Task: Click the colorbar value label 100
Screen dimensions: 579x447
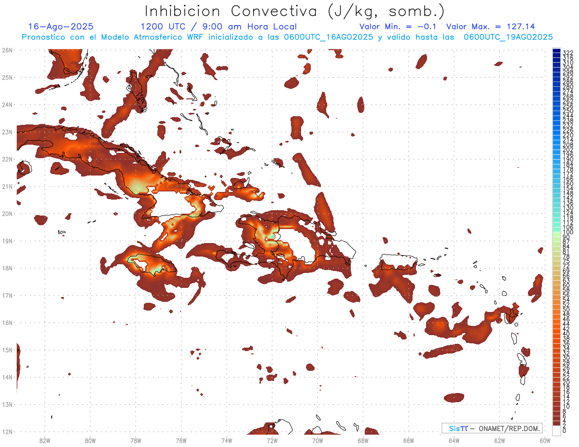Action: click(568, 232)
